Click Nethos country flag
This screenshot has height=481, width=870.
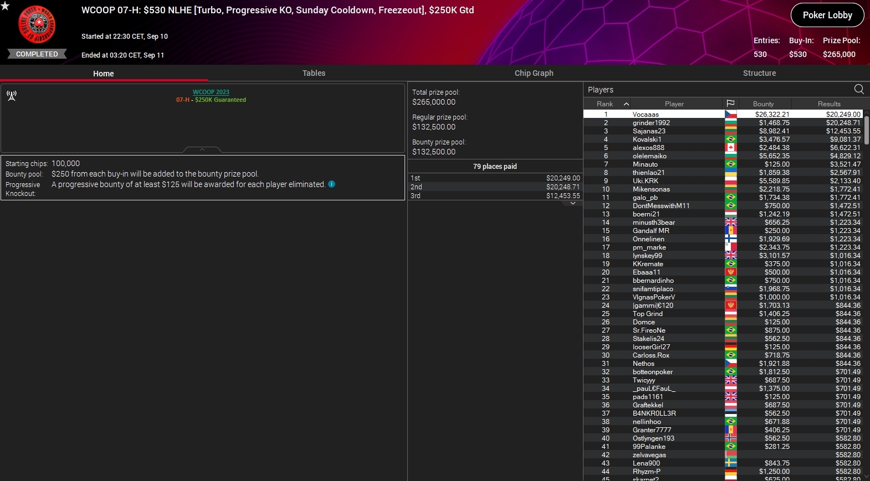[731, 363]
